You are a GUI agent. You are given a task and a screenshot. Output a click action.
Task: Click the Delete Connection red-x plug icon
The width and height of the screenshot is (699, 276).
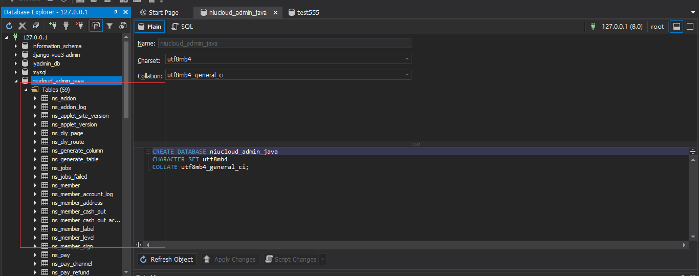[79, 26]
